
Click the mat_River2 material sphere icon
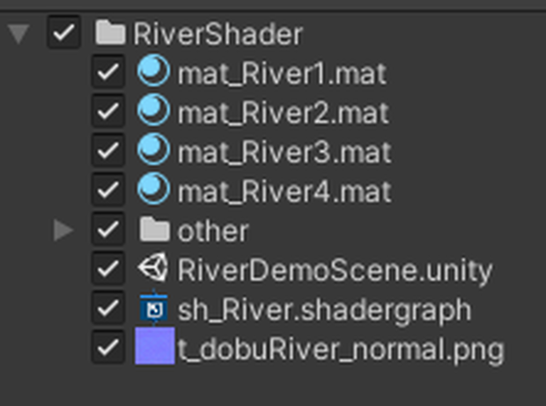pos(153,110)
